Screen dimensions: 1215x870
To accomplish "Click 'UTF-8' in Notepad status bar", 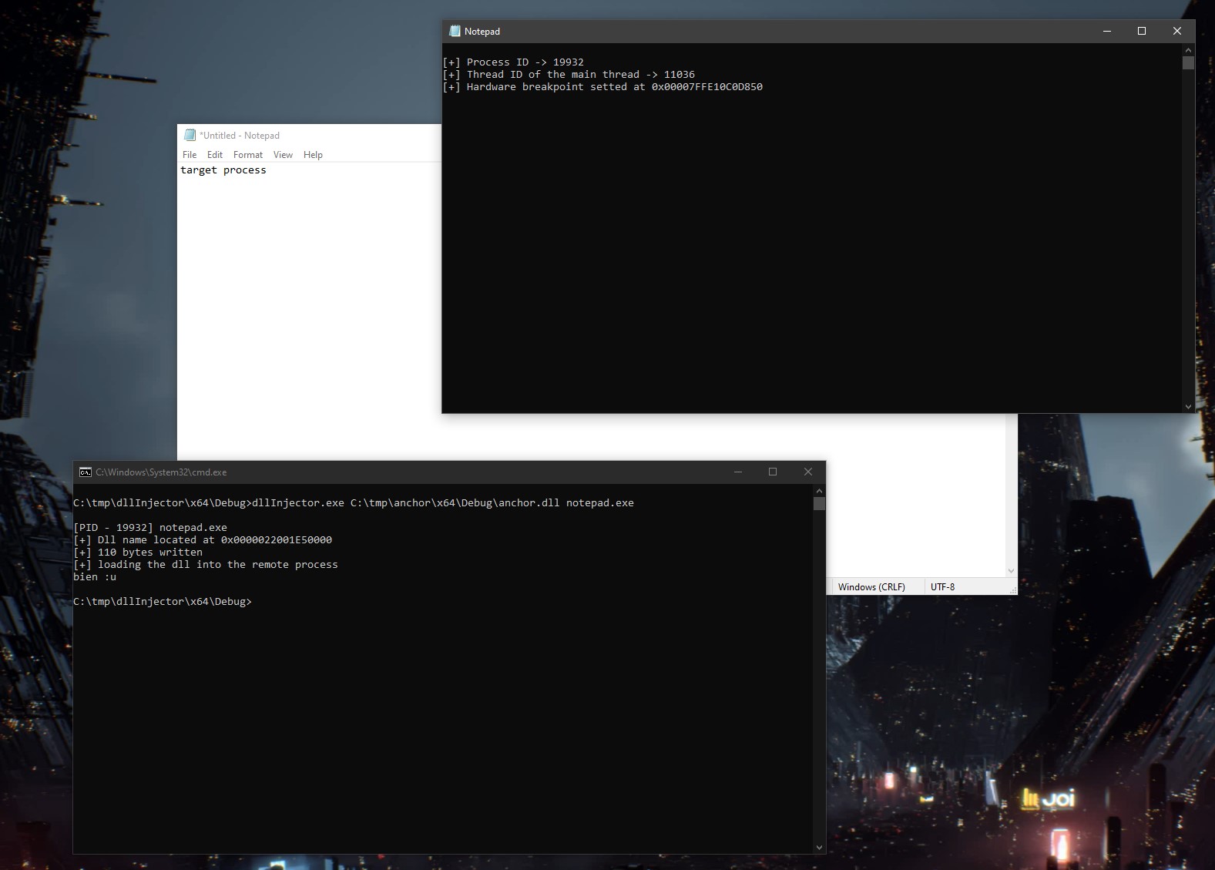I will [942, 587].
